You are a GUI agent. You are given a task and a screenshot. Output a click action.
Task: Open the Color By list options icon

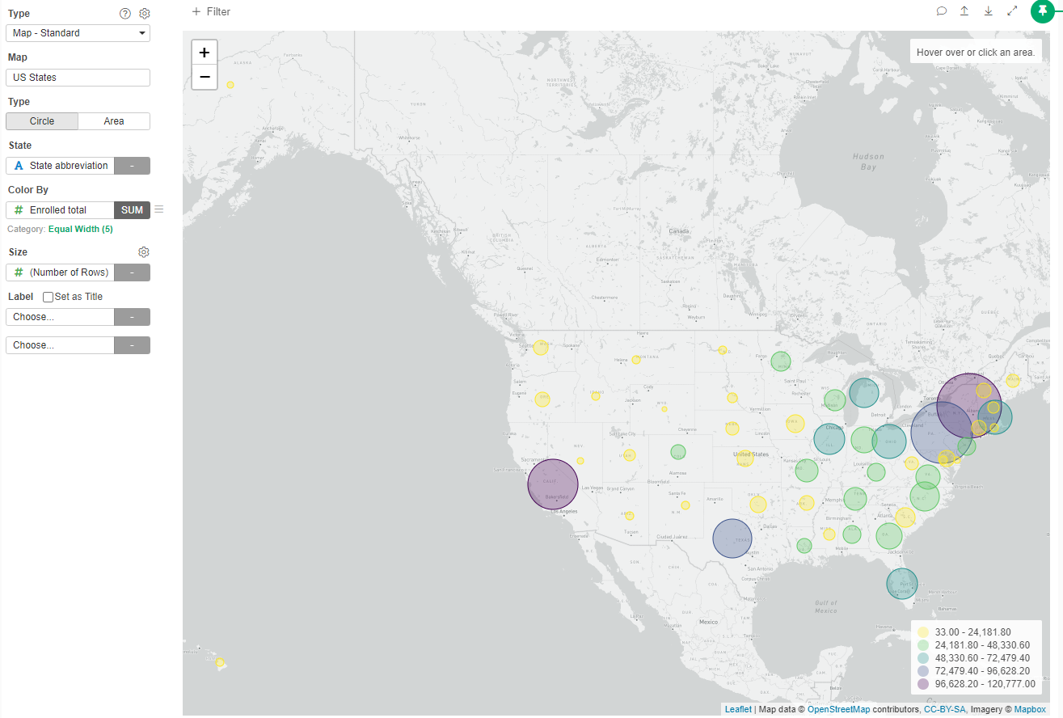159,209
